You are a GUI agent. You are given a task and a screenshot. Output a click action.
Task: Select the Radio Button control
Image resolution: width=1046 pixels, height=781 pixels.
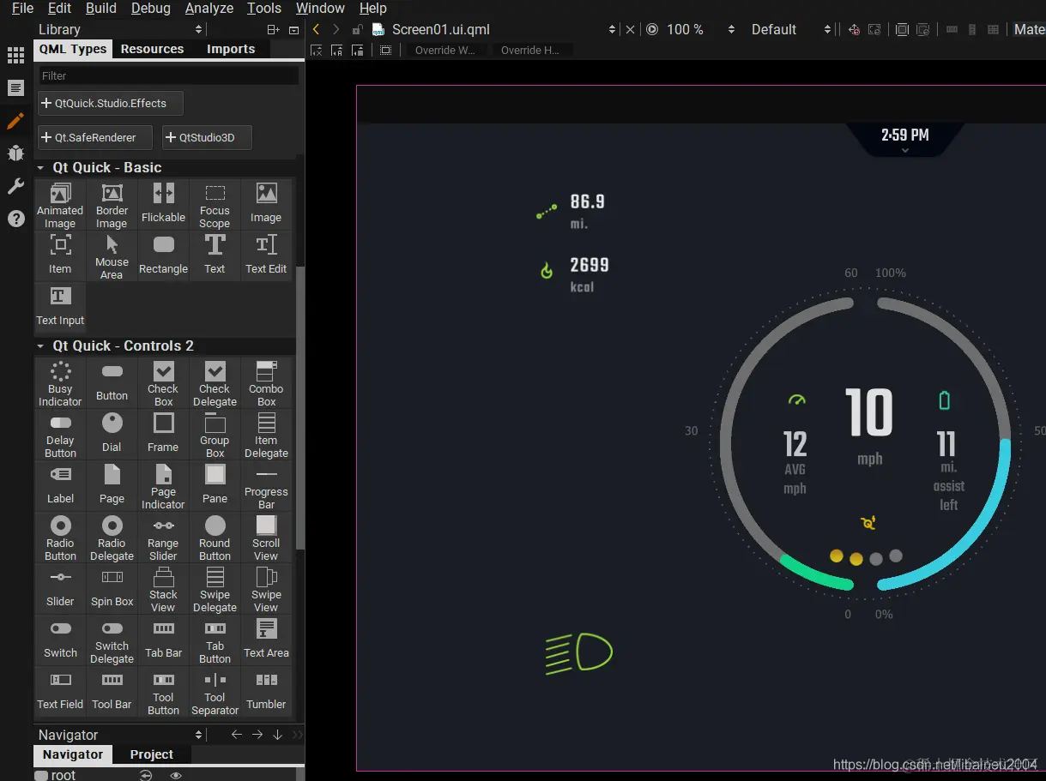point(60,538)
